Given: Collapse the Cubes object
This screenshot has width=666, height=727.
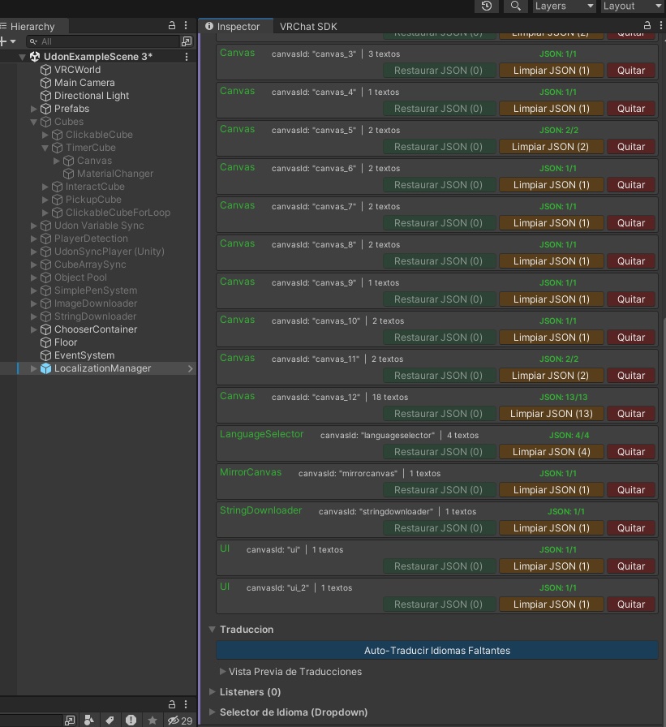Looking at the screenshot, I should 33,122.
